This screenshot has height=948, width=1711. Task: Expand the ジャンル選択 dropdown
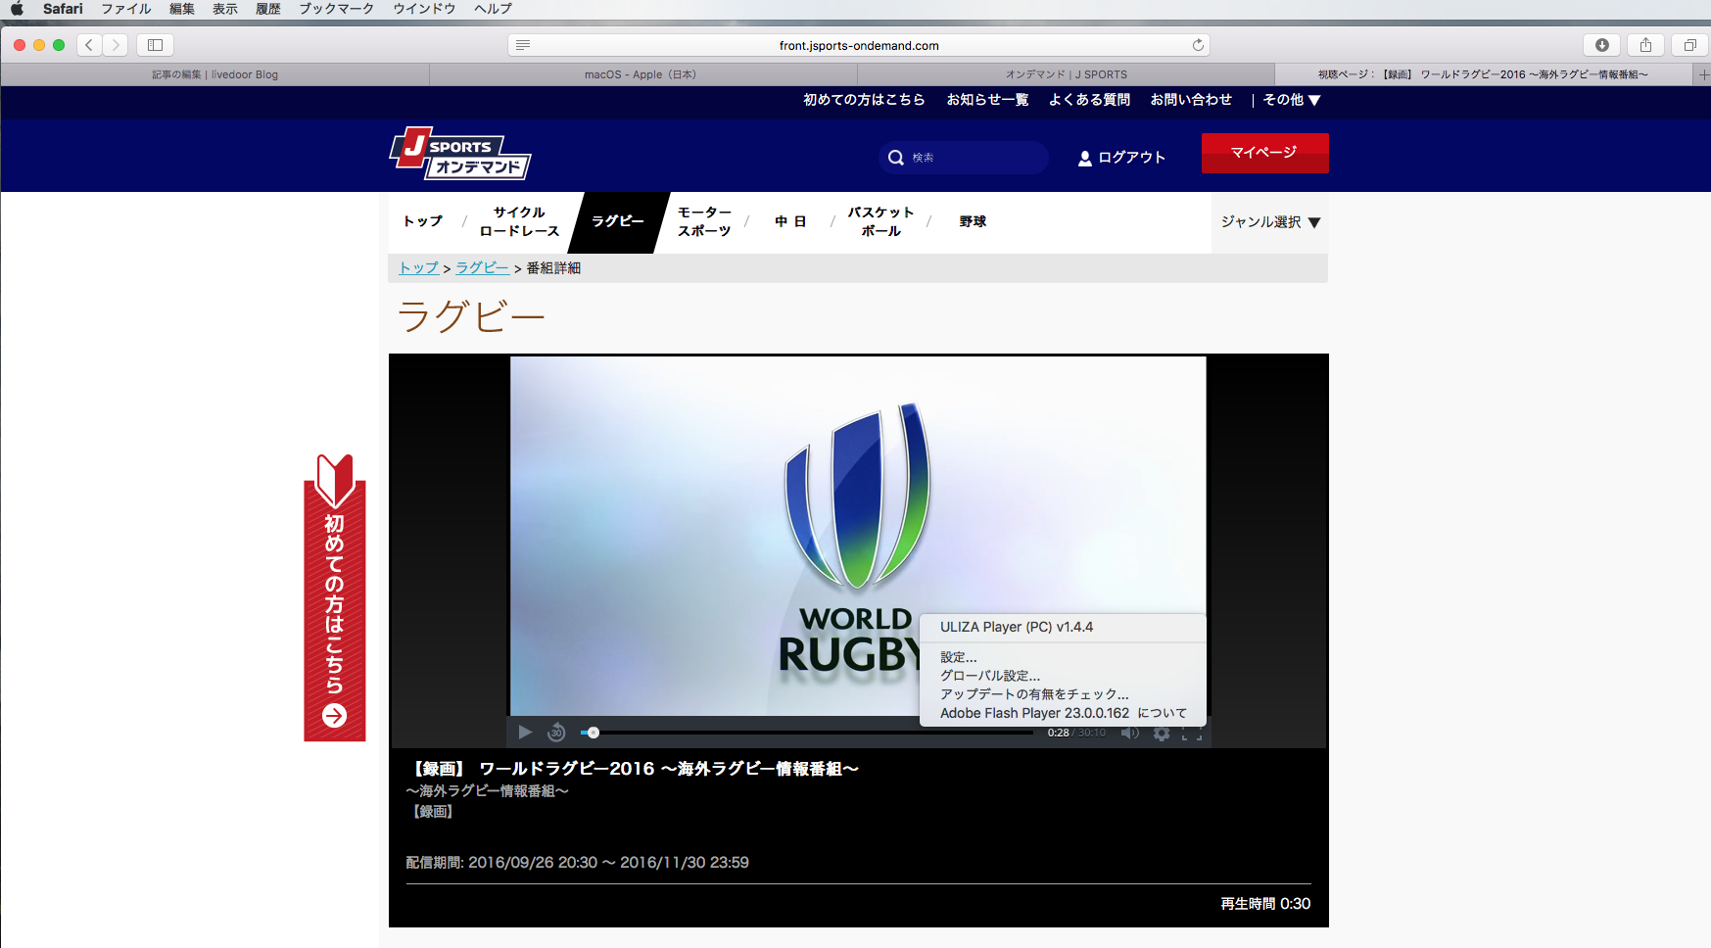[x=1270, y=222]
